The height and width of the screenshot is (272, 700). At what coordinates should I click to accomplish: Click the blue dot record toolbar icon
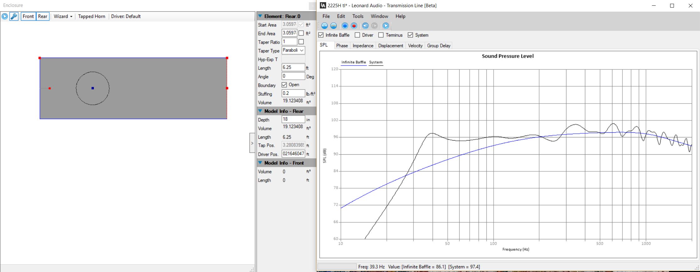345,26
